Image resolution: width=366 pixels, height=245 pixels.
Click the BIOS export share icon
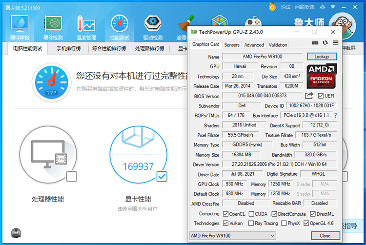309,96
